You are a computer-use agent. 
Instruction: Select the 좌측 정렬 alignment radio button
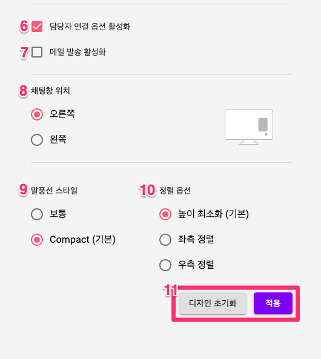[165, 240]
